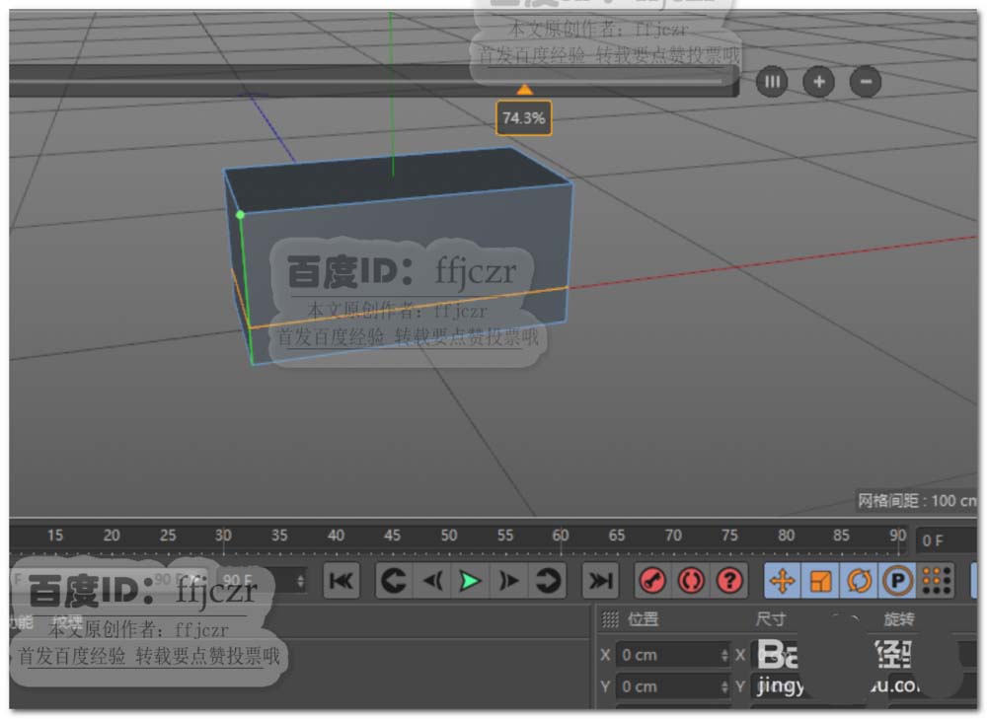987x719 pixels.
Task: Play the animation forwards
Action: [470, 580]
